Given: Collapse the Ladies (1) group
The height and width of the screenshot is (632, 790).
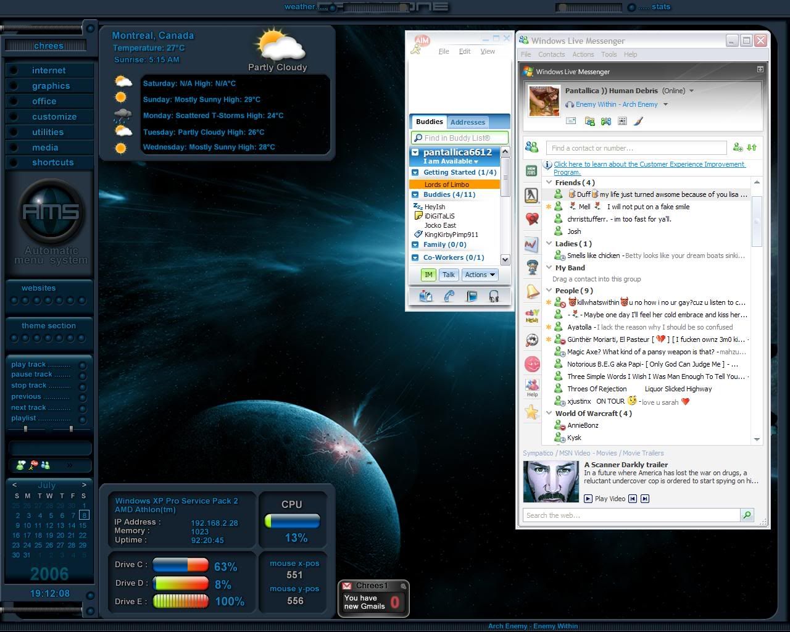Looking at the screenshot, I should coord(549,244).
